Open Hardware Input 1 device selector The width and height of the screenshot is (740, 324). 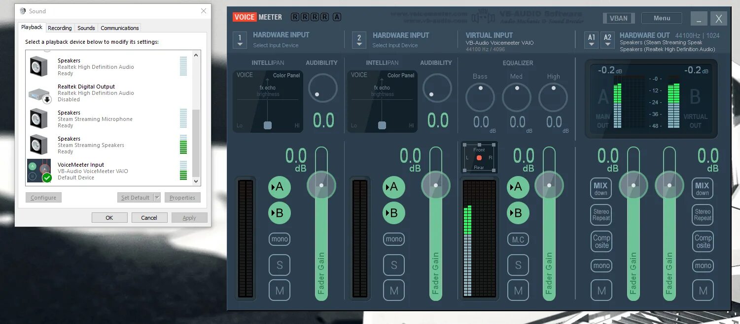[240, 40]
